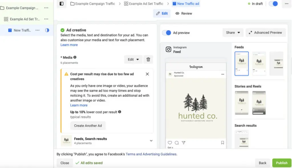
Task: Click the post options dots in preview
Action: coord(223,74)
